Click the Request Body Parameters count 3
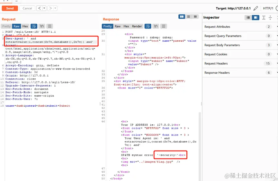 (x=269, y=45)
